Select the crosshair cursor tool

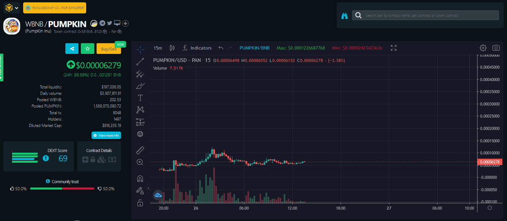pyautogui.click(x=140, y=50)
